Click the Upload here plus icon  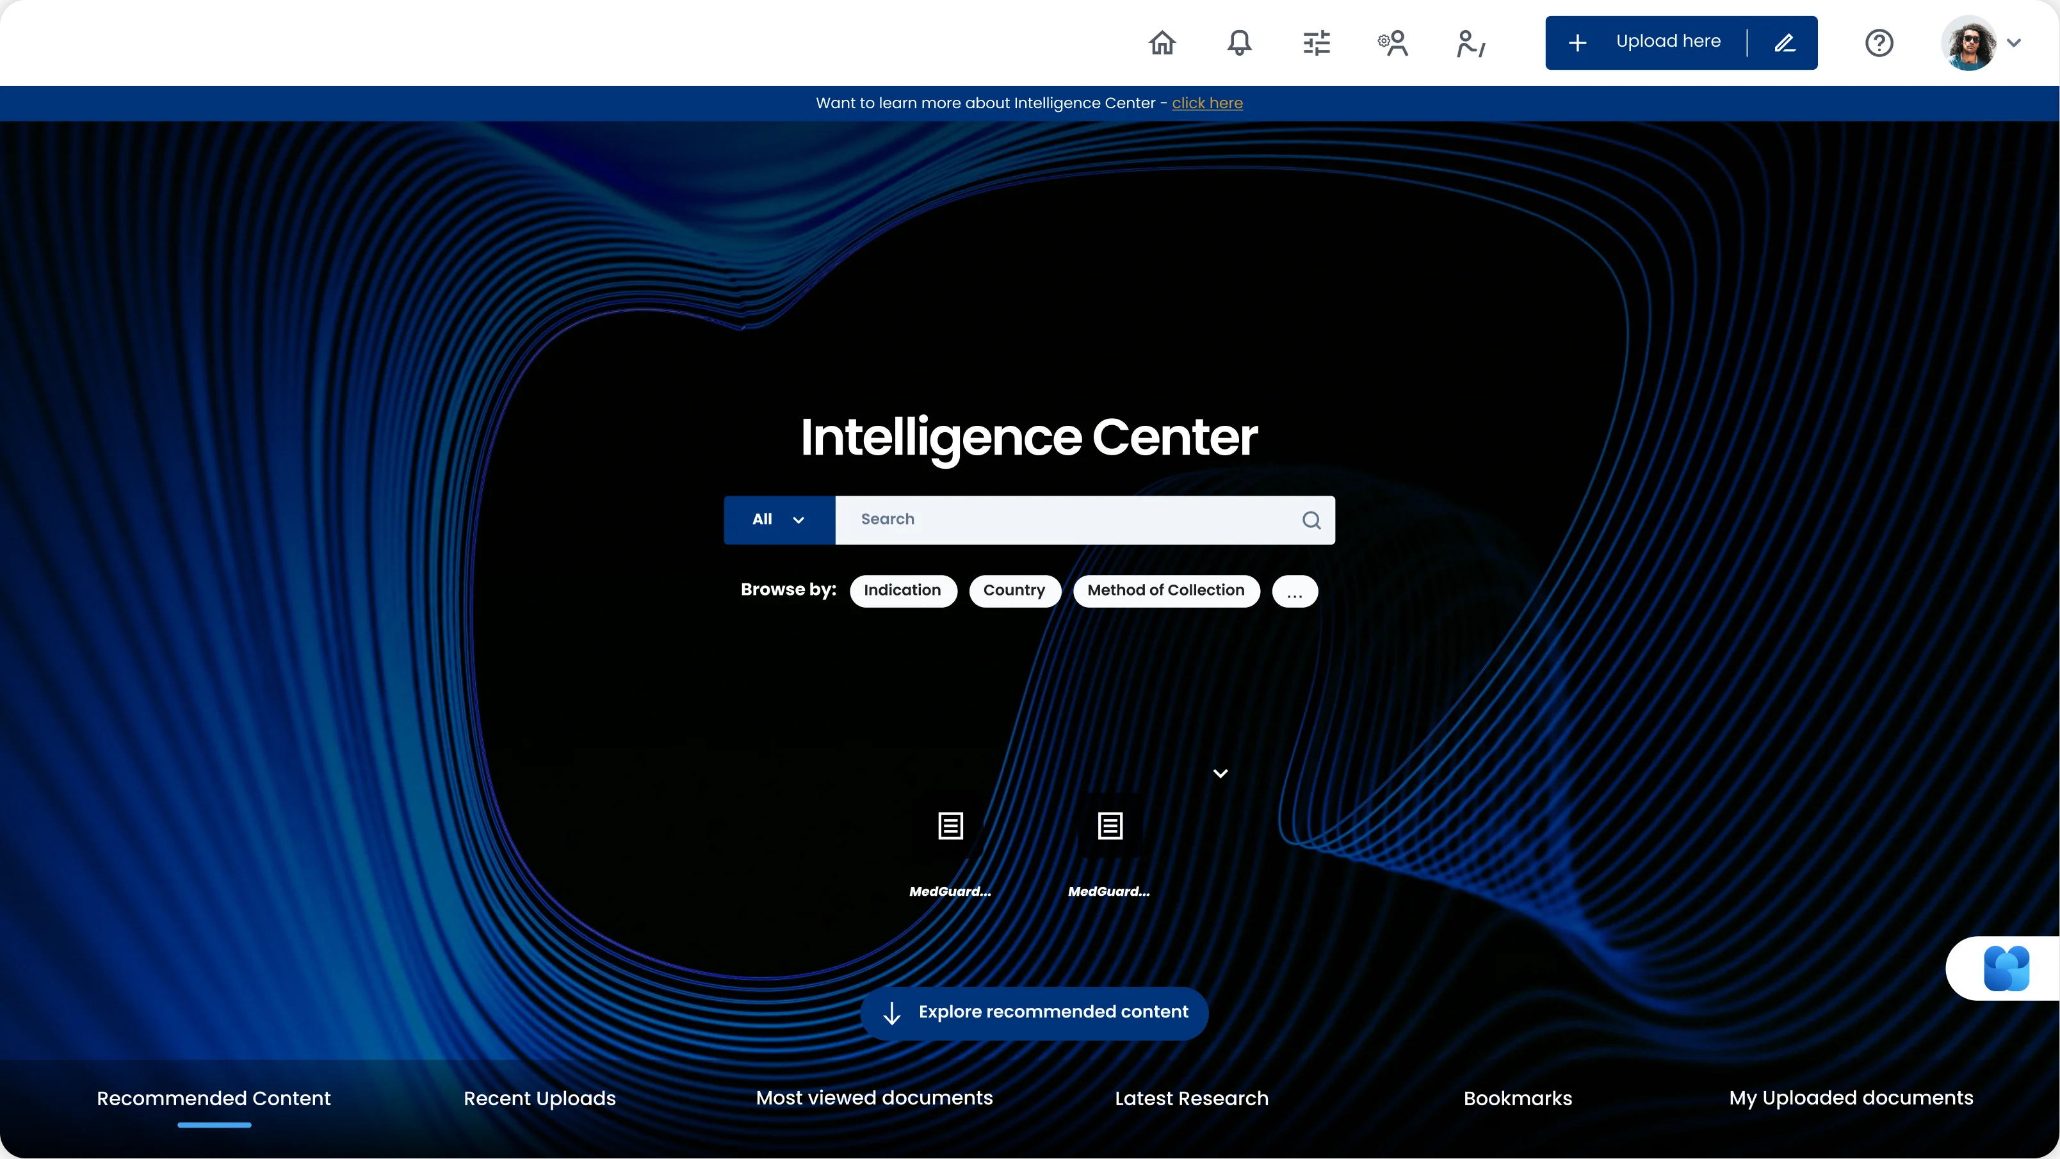tap(1580, 42)
